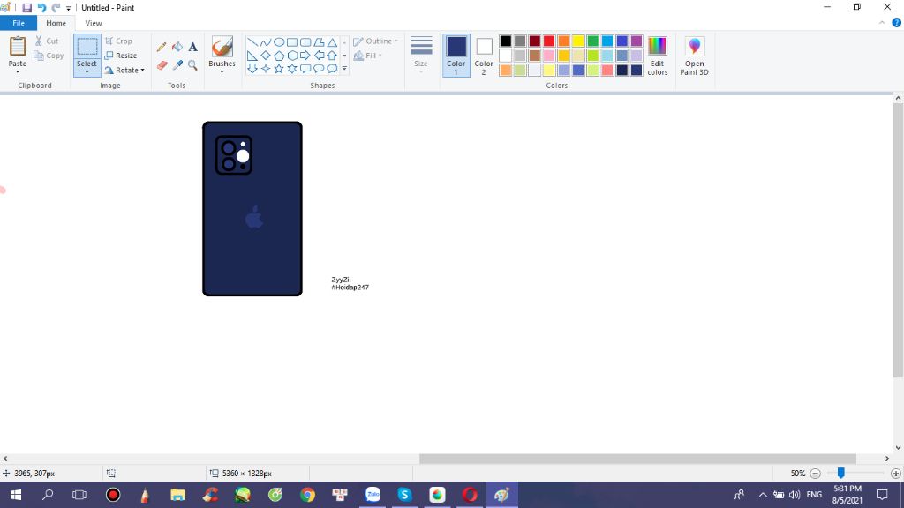This screenshot has height=508, width=904.
Task: Open the File menu
Action: [19, 23]
